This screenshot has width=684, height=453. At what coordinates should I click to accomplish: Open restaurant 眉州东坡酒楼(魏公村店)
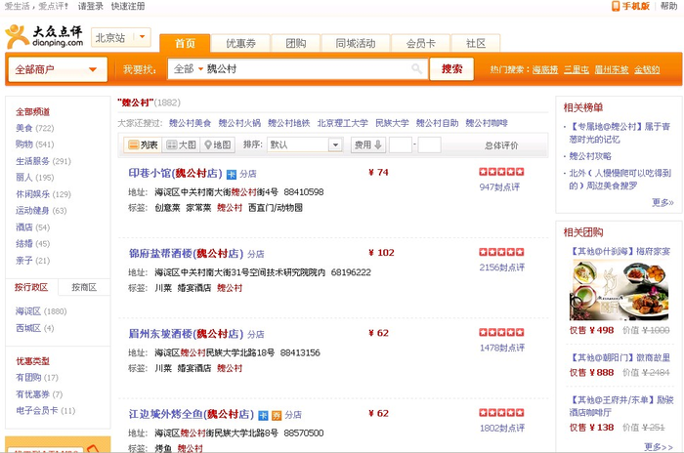click(x=186, y=334)
